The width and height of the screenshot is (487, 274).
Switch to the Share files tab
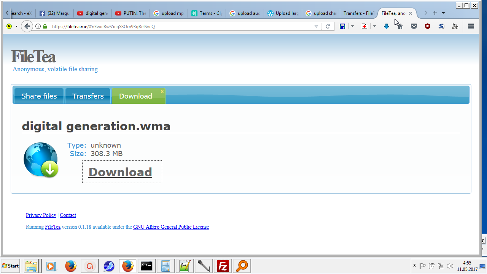click(x=39, y=96)
